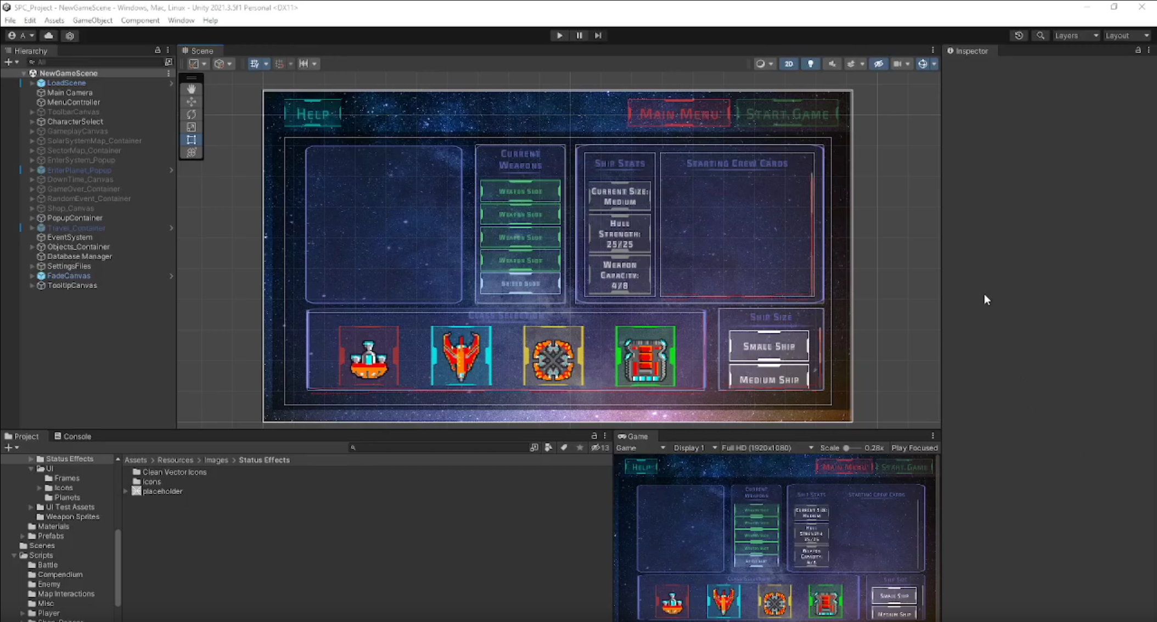The height and width of the screenshot is (622, 1157).
Task: Toggle Scene lighting lightbulb
Action: pos(810,64)
